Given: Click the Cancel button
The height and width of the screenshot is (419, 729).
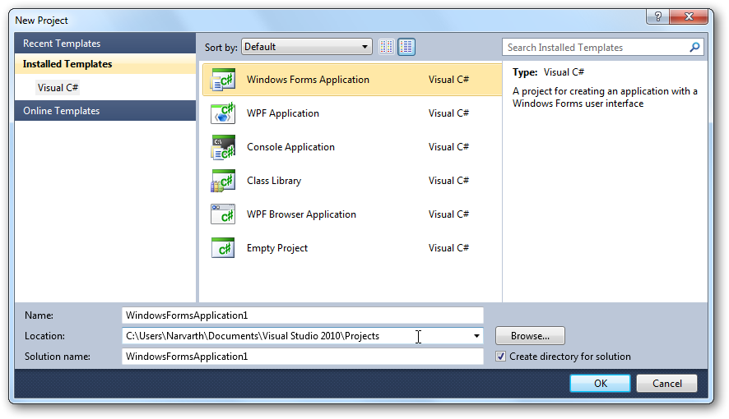Looking at the screenshot, I should click(x=666, y=384).
